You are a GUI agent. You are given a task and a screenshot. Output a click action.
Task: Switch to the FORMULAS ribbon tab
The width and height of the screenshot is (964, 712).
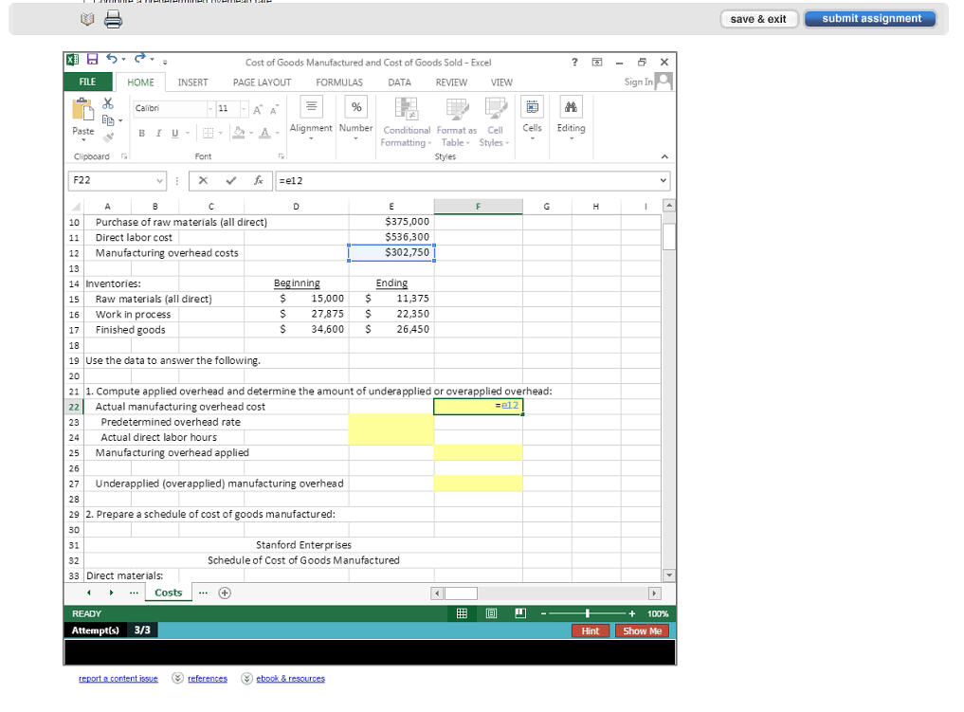[x=339, y=82]
